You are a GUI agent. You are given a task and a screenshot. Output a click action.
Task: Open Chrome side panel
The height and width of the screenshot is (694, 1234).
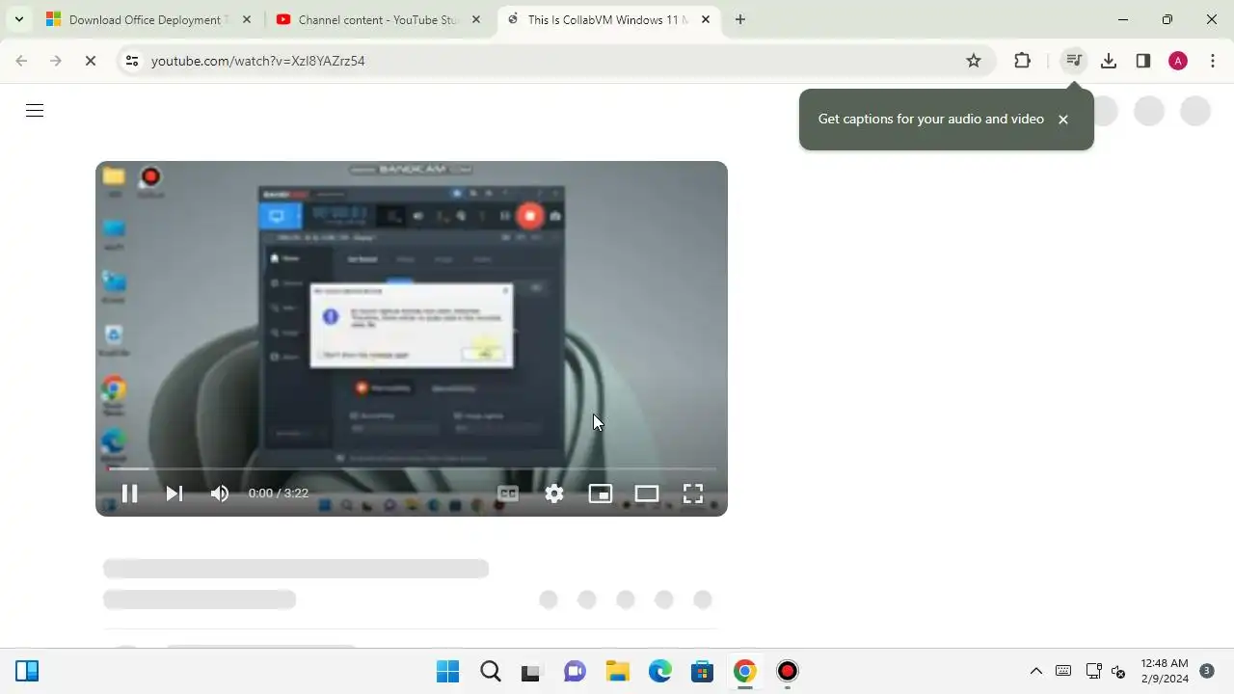[x=1143, y=61]
